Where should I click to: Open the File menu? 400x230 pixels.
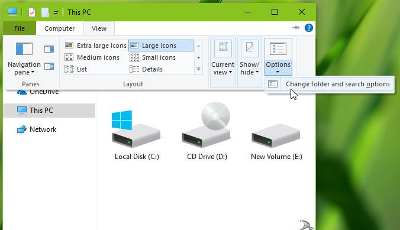pyautogui.click(x=20, y=28)
